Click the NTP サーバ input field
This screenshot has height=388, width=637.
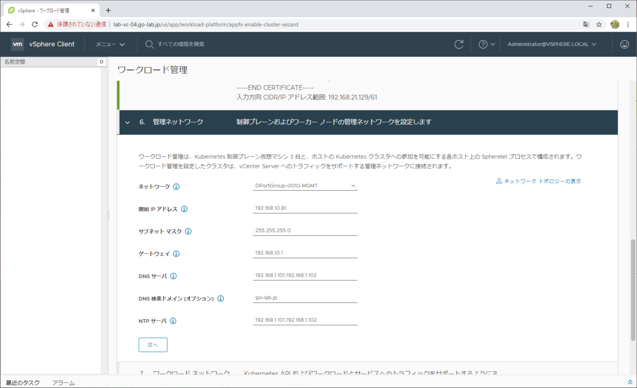[305, 320]
